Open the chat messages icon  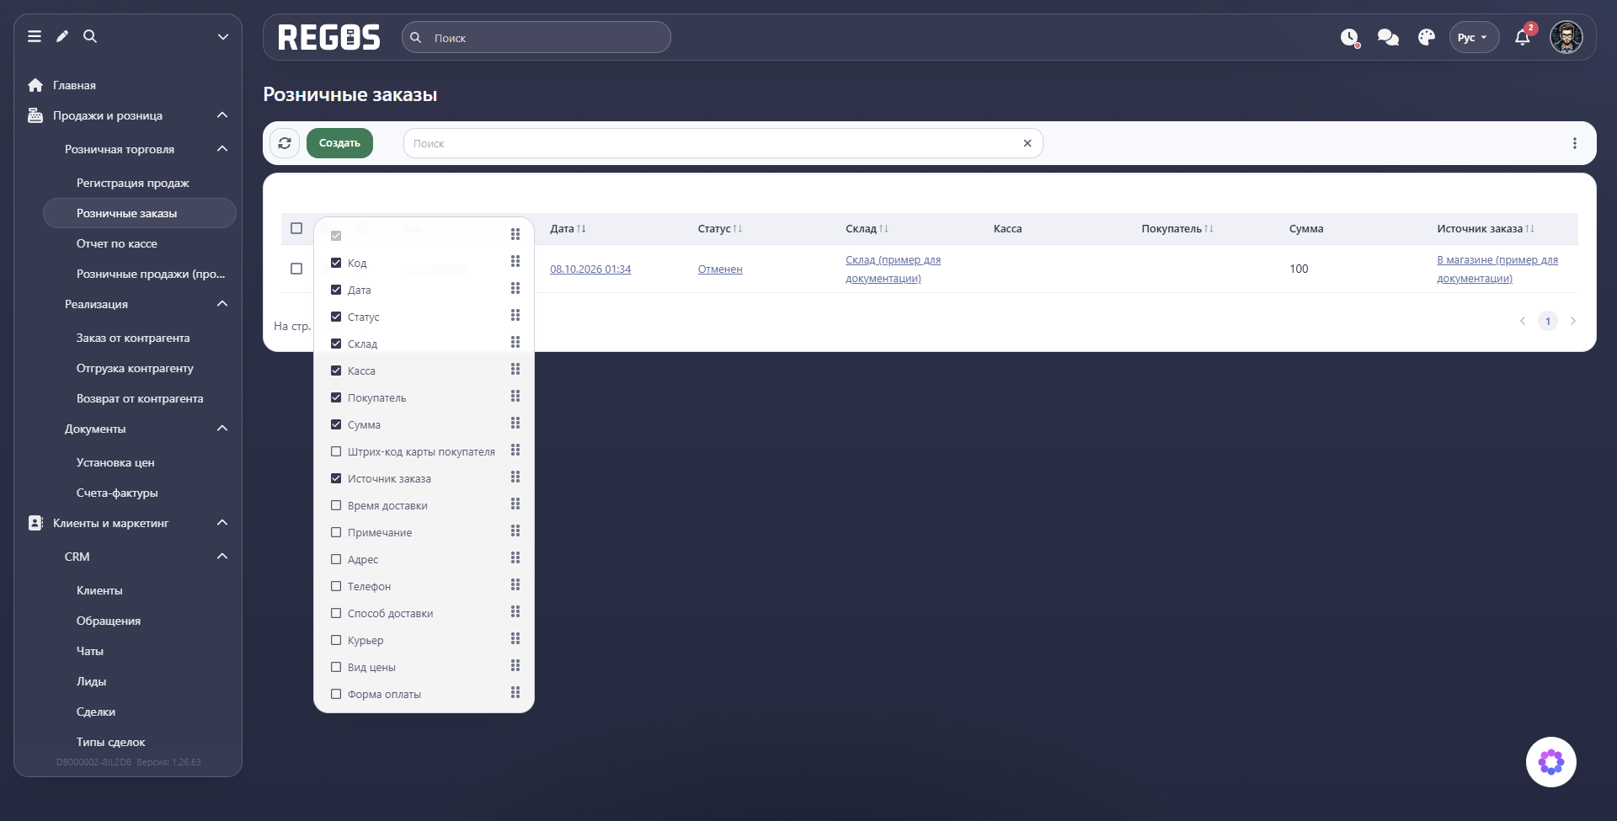1388,37
